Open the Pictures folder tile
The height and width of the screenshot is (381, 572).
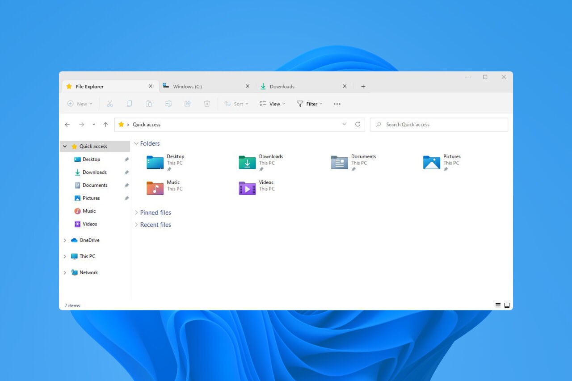point(442,163)
